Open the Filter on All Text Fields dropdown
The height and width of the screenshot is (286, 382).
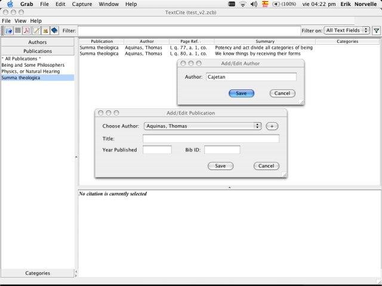[x=347, y=30]
